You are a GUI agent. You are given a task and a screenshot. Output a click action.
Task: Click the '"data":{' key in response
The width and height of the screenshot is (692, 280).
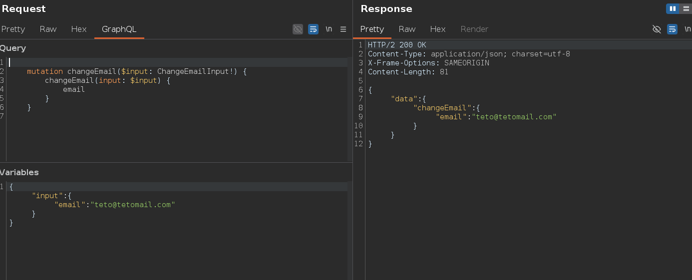pyautogui.click(x=408, y=99)
